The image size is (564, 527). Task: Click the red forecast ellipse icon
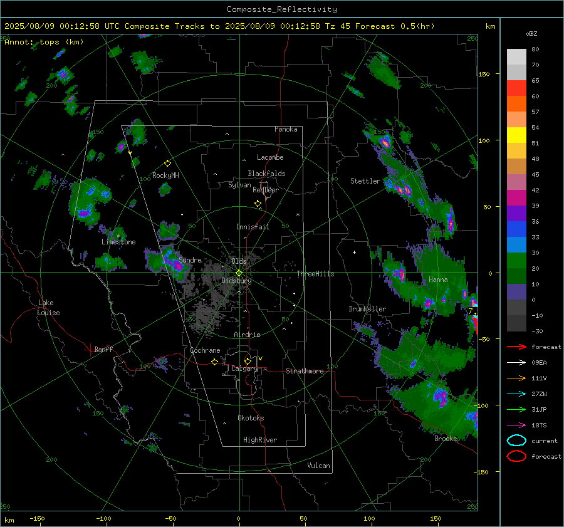[x=516, y=456]
